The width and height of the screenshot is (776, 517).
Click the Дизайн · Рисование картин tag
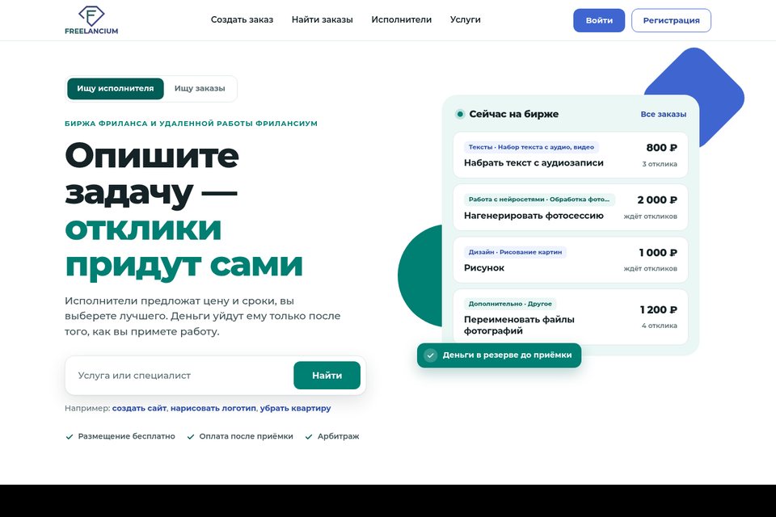click(515, 252)
